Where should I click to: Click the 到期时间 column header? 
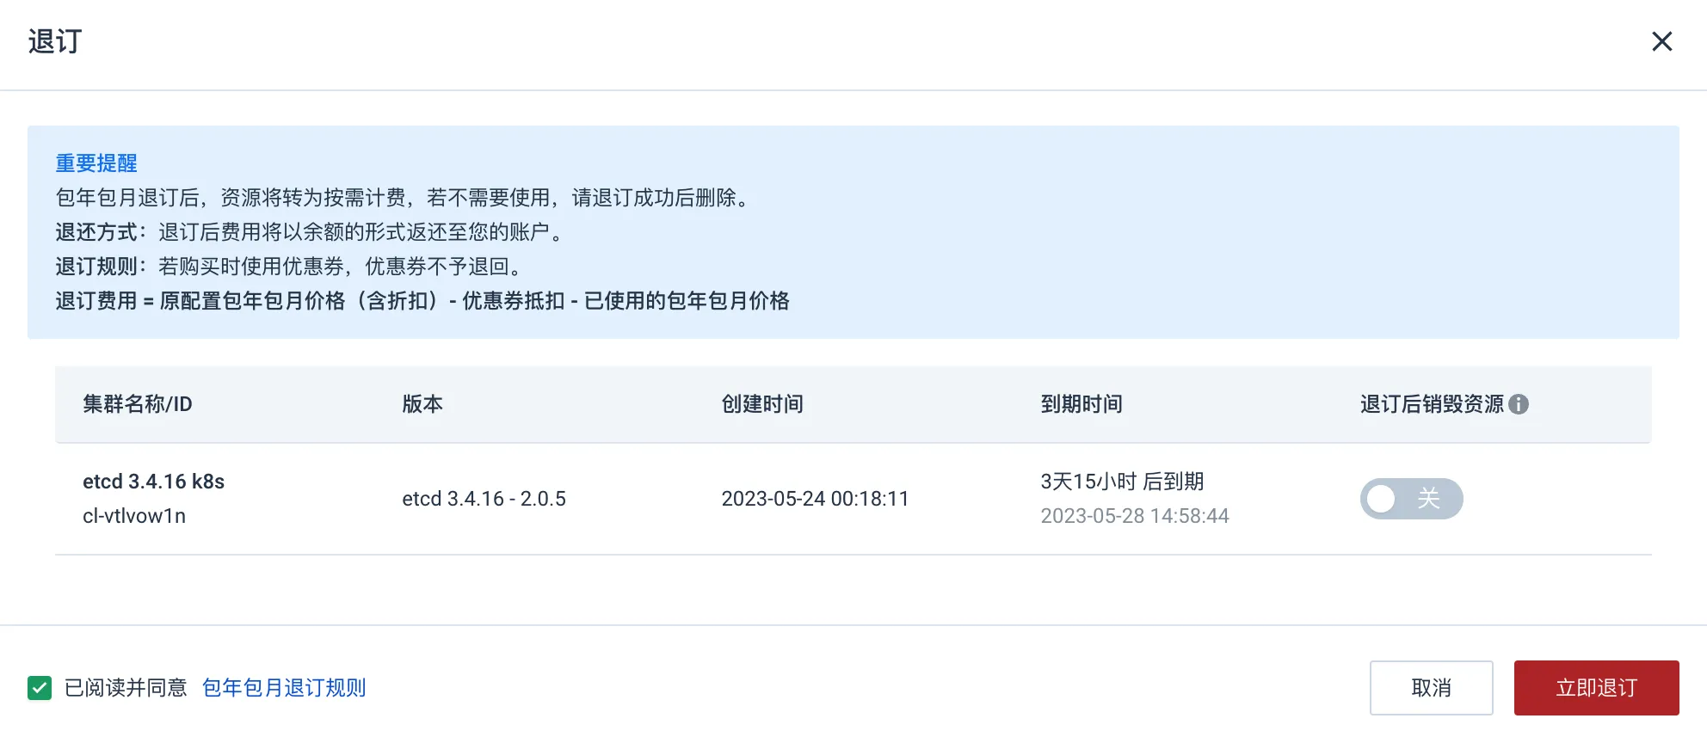[x=1082, y=404]
